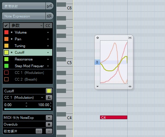The image size is (165, 137).
Task: Toggle the parameter list checkmark
Action: coord(6,26)
